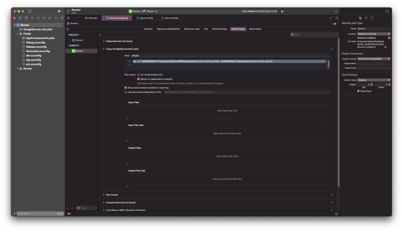Enable Use discovered dependency file checkbox

click(x=126, y=92)
